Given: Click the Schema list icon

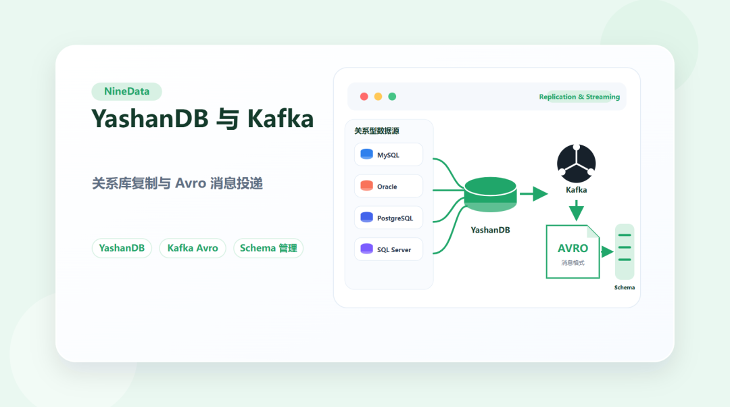Looking at the screenshot, I should pyautogui.click(x=625, y=252).
